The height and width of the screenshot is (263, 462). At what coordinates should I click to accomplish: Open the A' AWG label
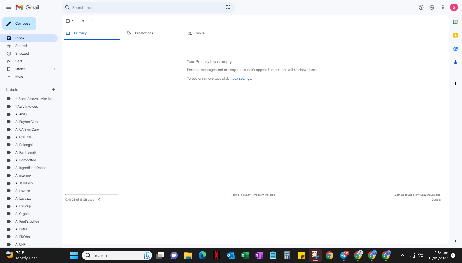pyautogui.click(x=29, y=114)
